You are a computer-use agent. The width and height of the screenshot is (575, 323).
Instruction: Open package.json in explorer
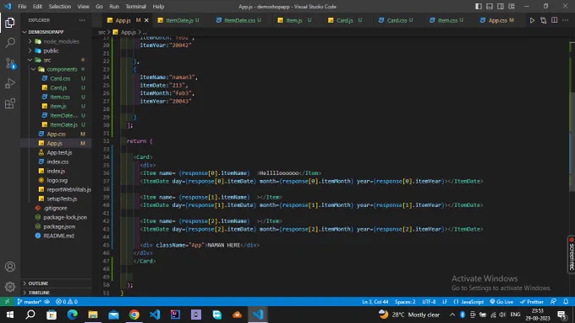(x=59, y=227)
